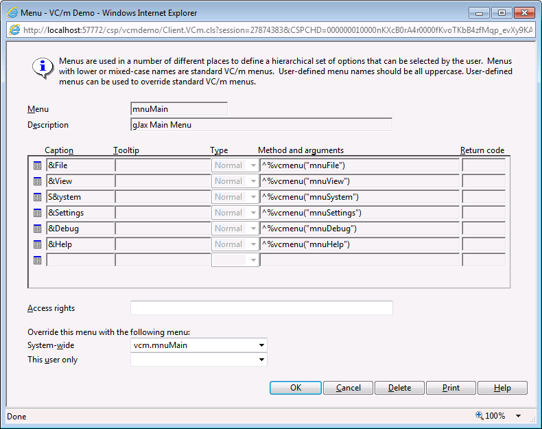Click the row icon beside &Help
This screenshot has height=429, width=542.
pyautogui.click(x=37, y=244)
